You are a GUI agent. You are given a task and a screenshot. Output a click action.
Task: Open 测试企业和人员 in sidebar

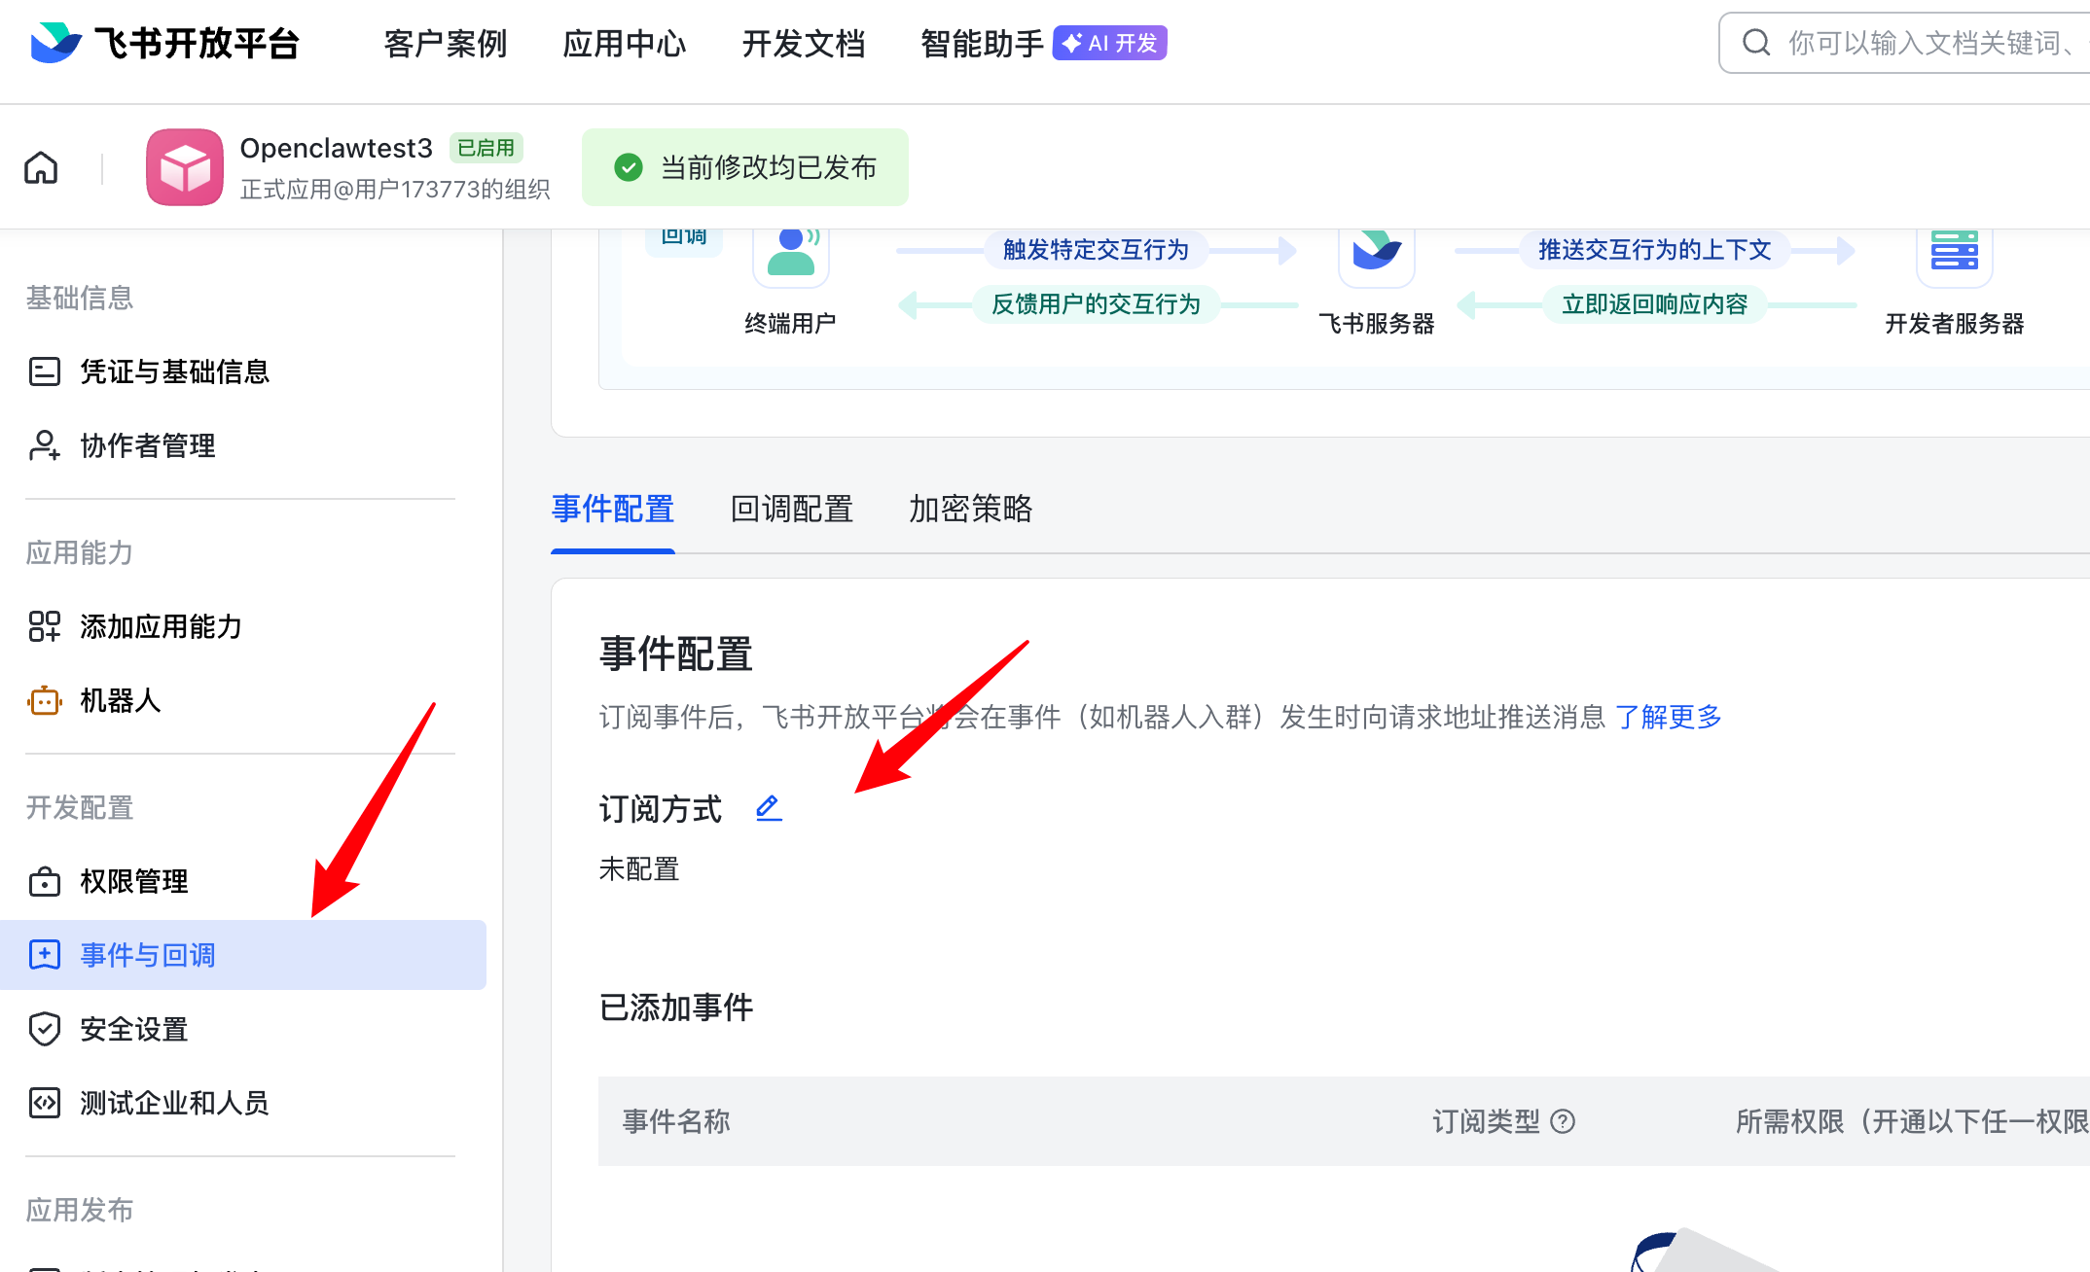tap(174, 1103)
